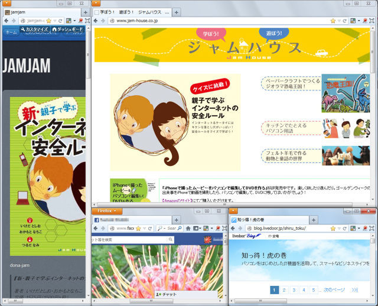Screen dimensions: 378x306
Task: Reload the jam-house.co.jp page
Action: pos(344,21)
